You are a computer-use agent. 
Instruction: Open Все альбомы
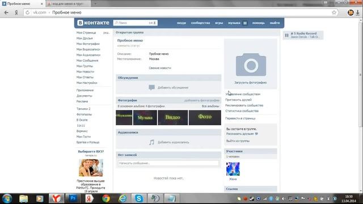pos(210,106)
